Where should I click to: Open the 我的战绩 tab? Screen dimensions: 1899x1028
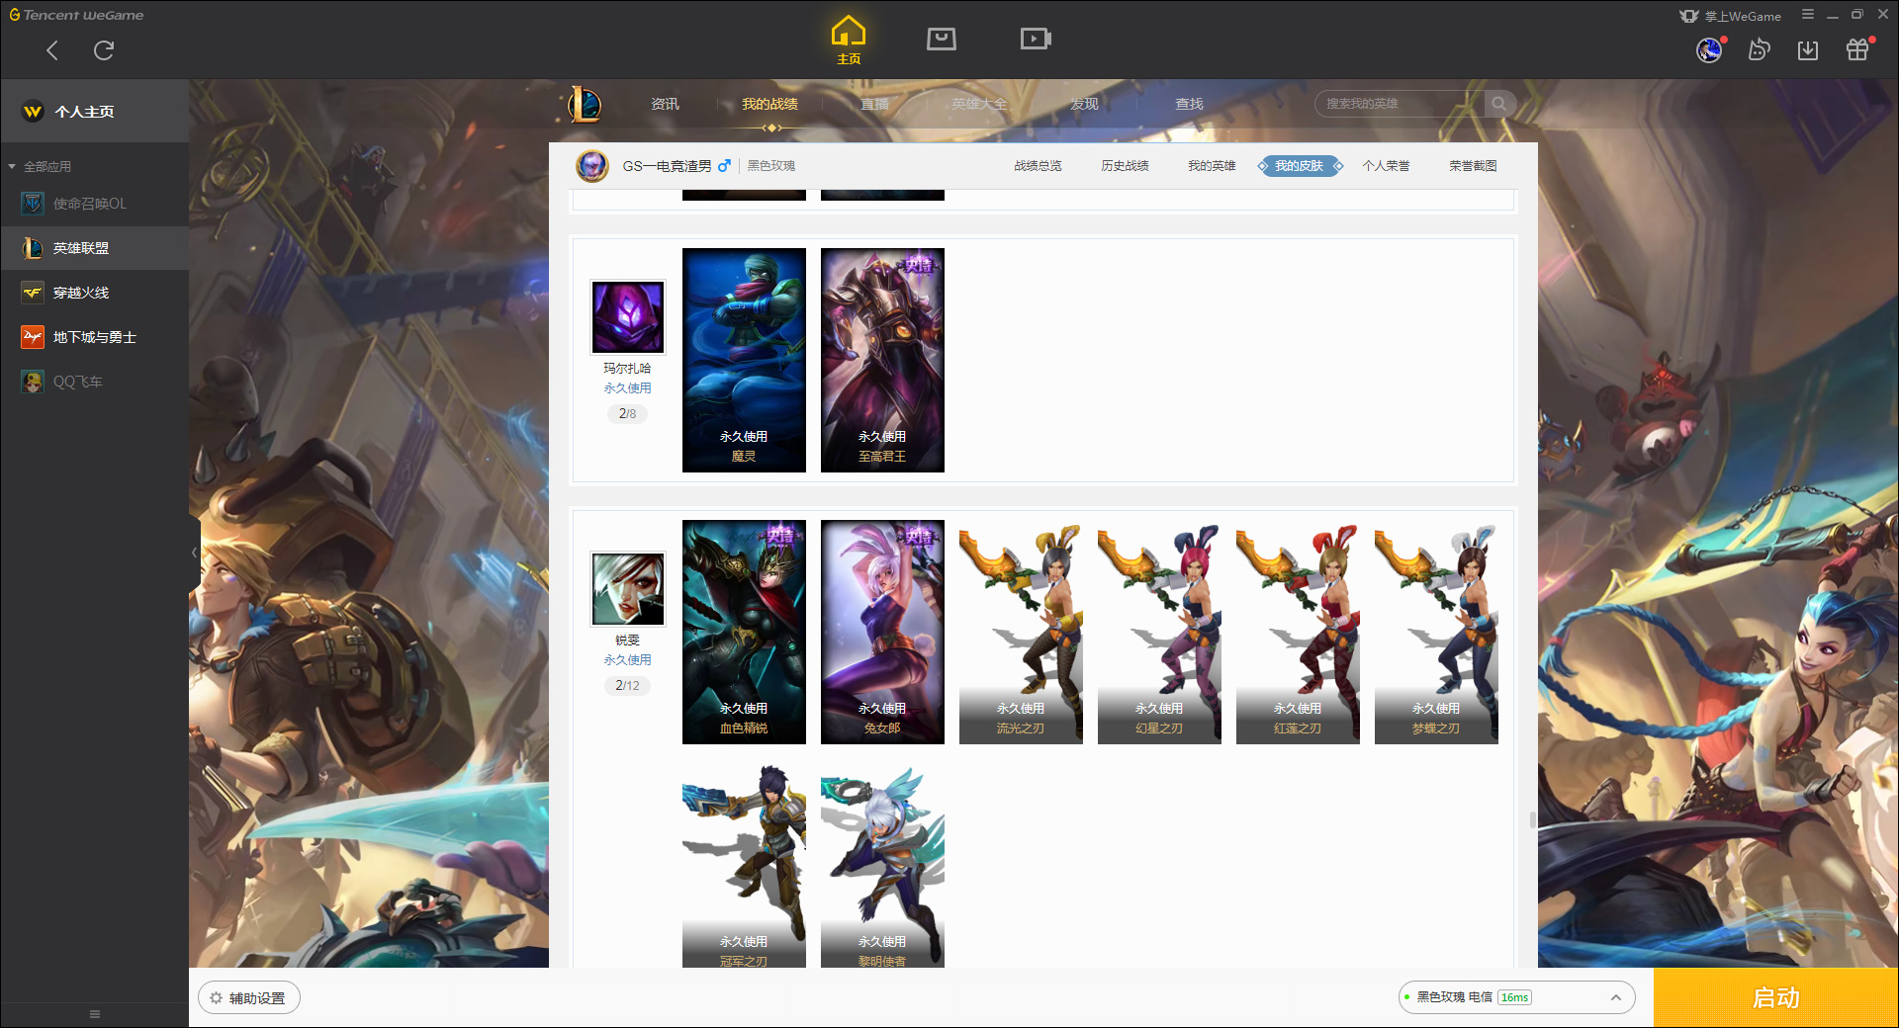point(769,104)
